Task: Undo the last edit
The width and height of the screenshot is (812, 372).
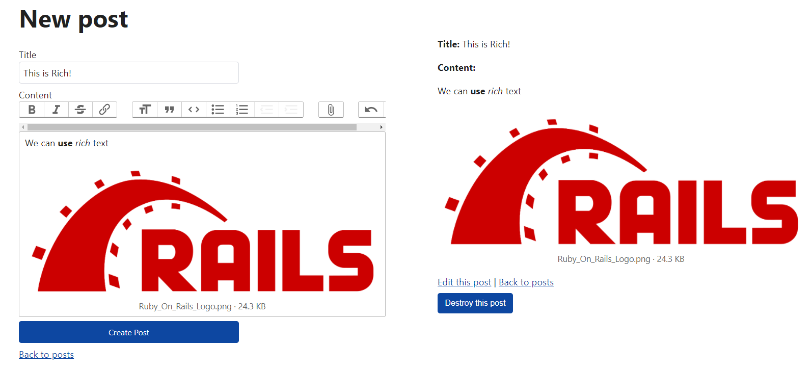Action: [371, 110]
